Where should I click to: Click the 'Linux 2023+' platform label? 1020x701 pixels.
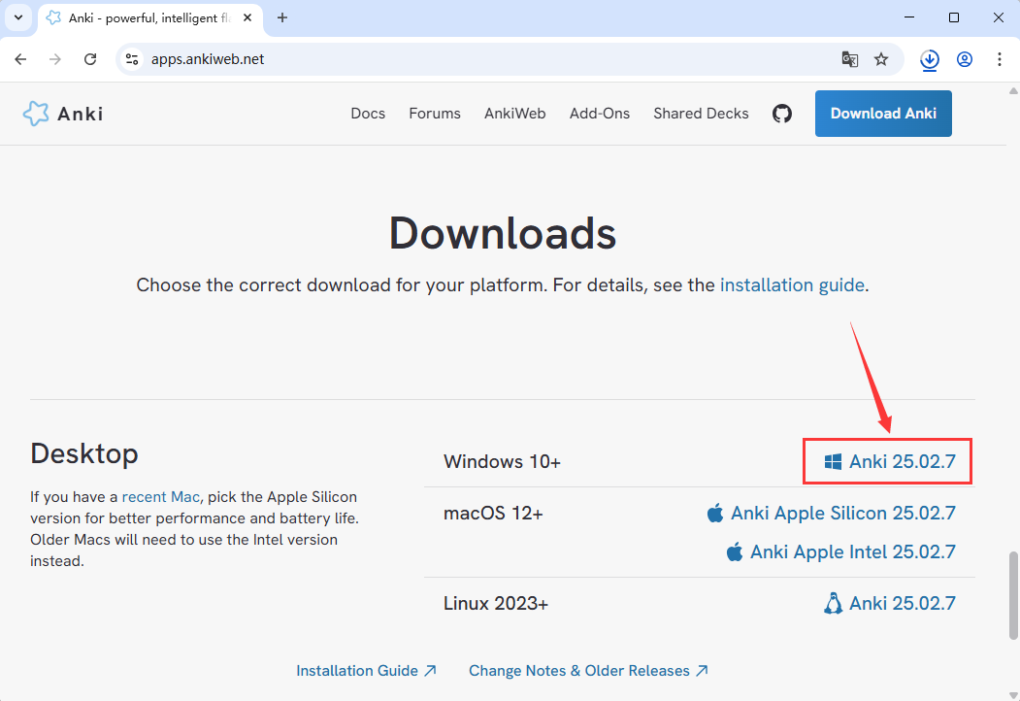496,603
